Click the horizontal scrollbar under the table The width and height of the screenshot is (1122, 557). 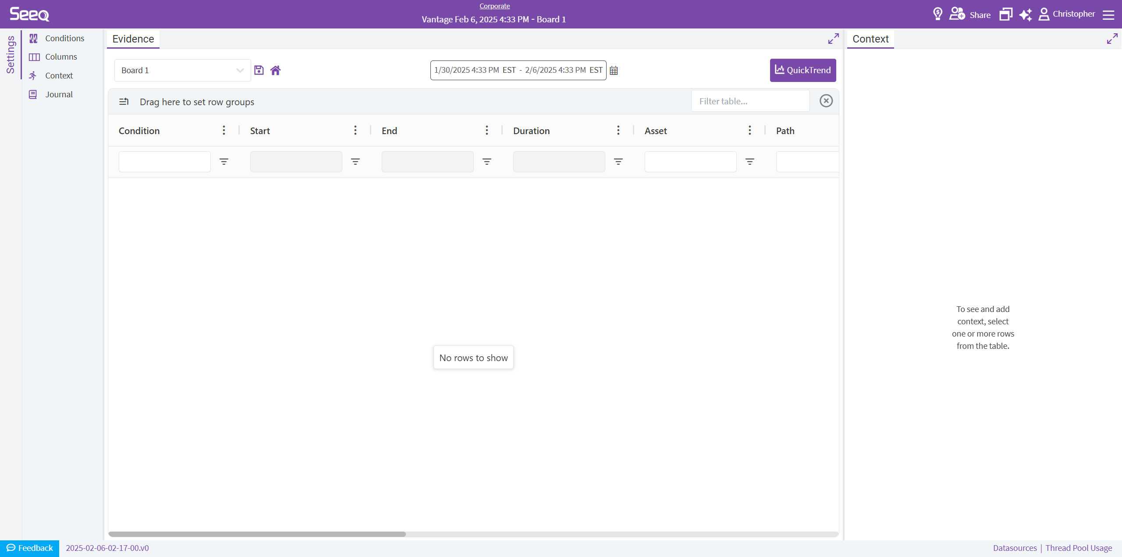pos(257,534)
